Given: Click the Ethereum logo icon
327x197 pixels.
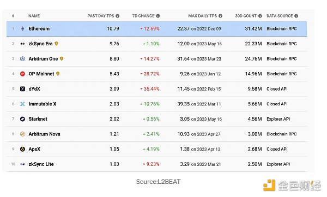Looking at the screenshot, I should 22,28.
